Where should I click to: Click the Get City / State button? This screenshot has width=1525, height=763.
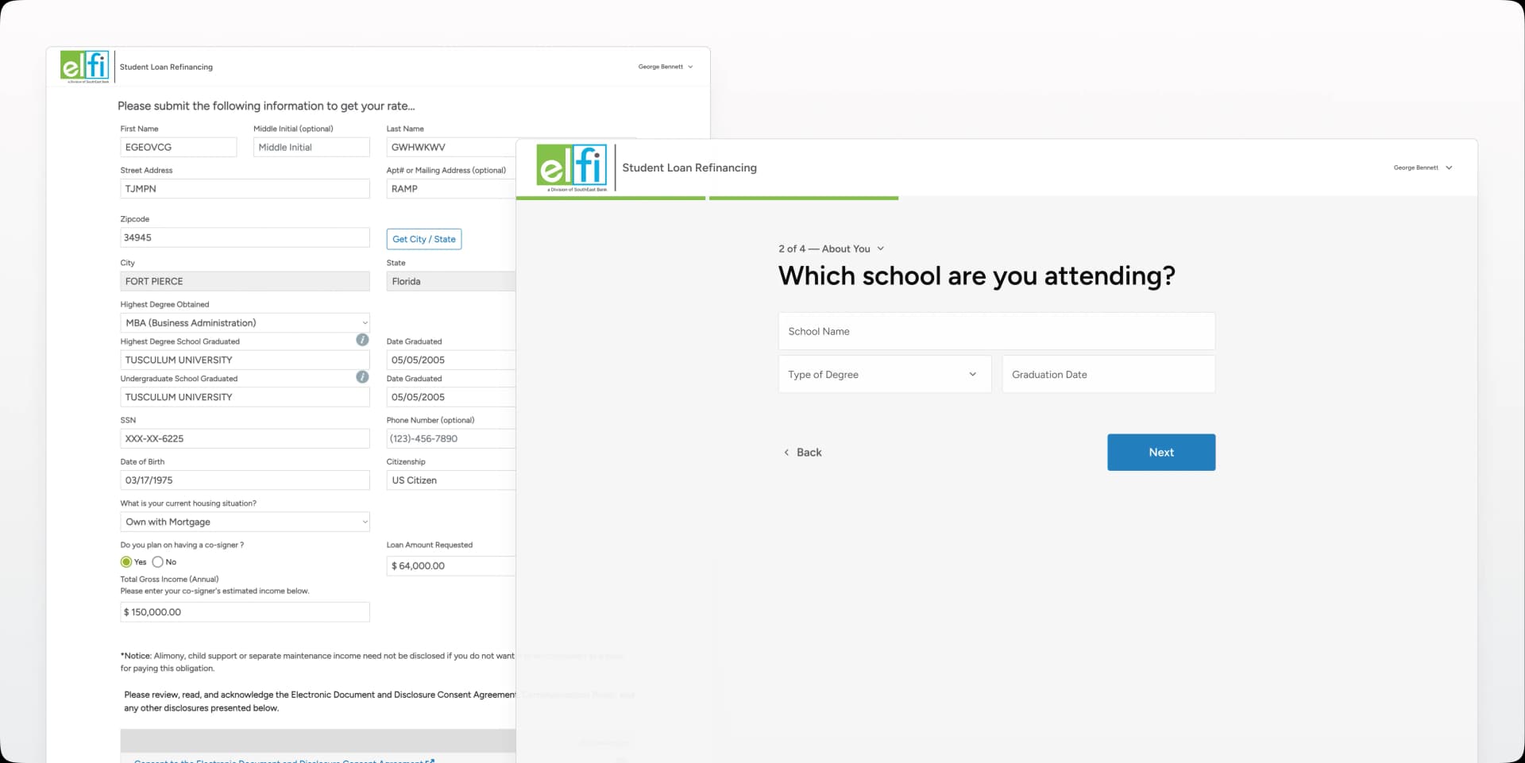click(423, 238)
